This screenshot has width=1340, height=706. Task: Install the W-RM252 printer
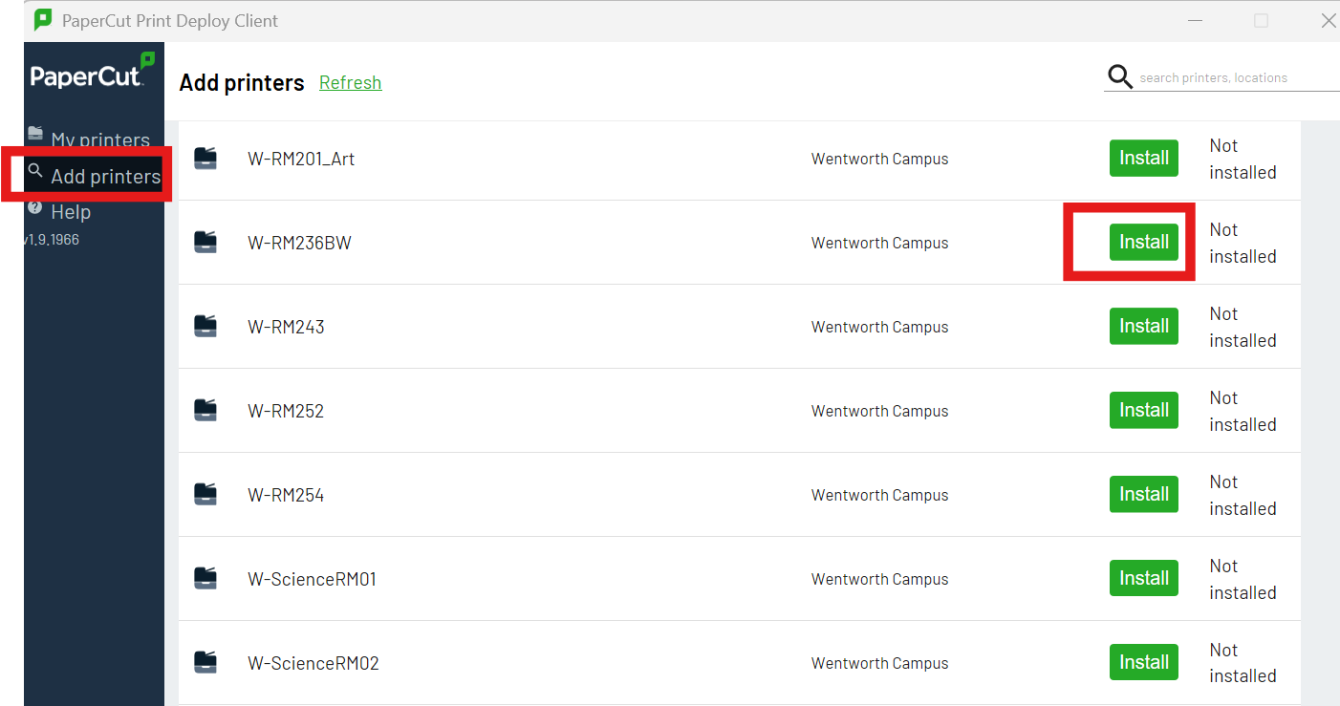tap(1144, 411)
